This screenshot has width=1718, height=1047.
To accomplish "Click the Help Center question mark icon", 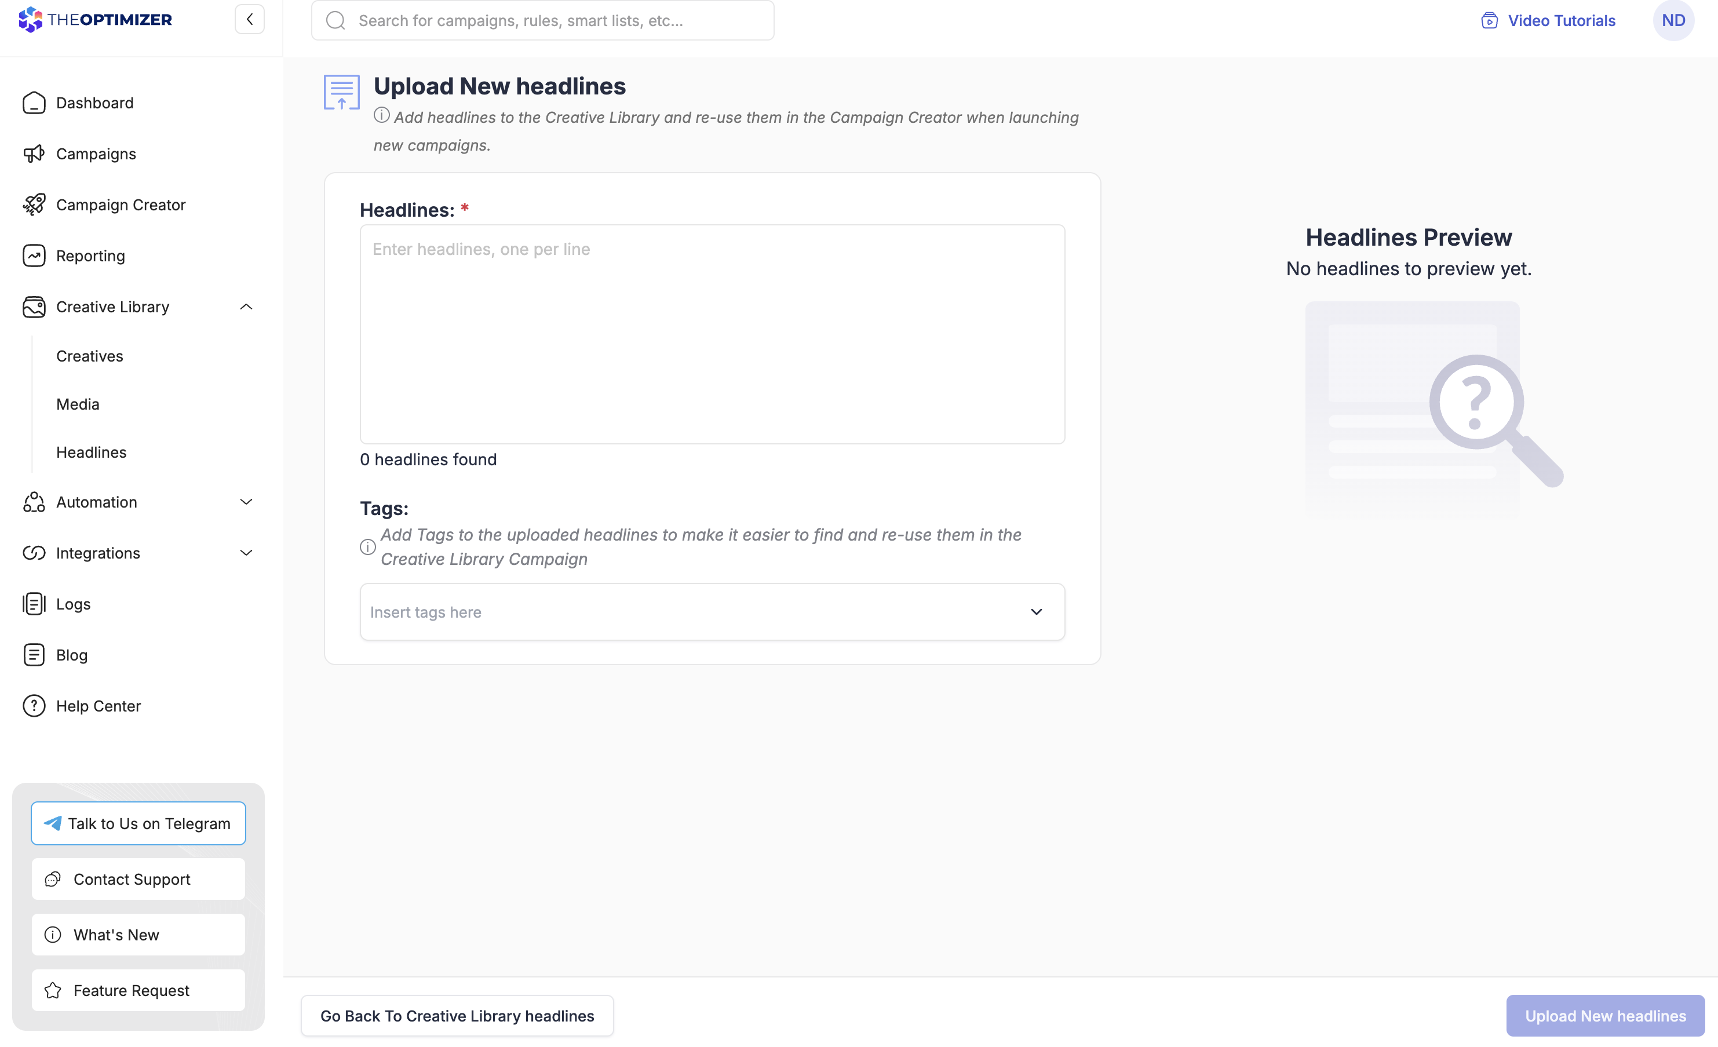I will pyautogui.click(x=34, y=706).
